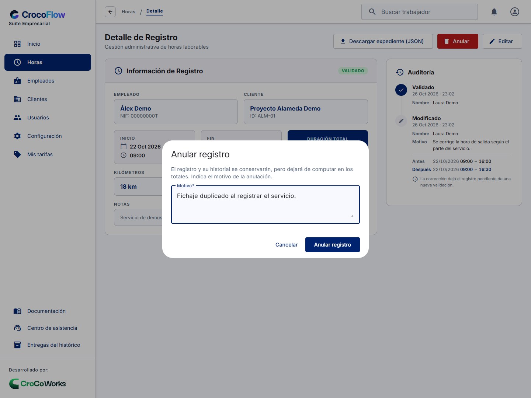Click the Detalle breadcrumb

(155, 11)
